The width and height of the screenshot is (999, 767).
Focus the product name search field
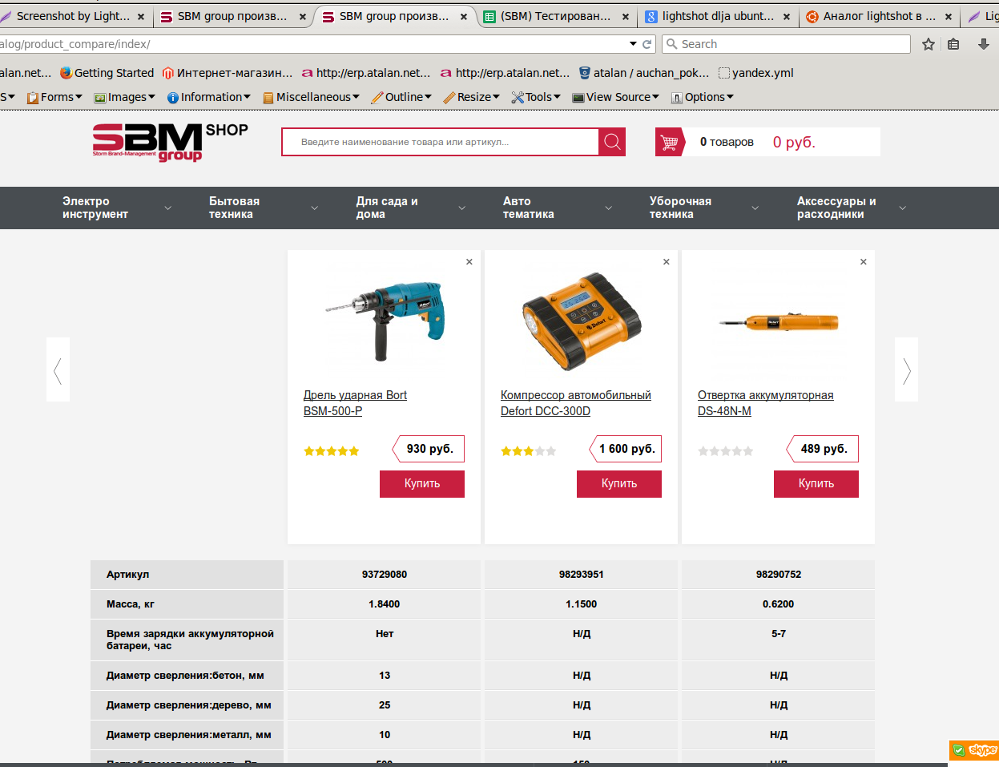pos(440,142)
